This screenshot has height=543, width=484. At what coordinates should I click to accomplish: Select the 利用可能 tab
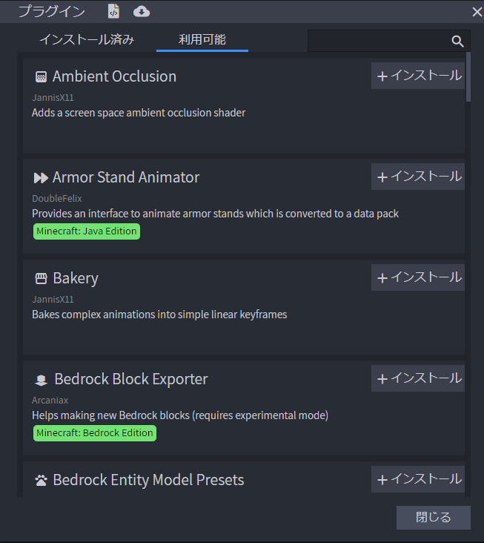coord(202,40)
